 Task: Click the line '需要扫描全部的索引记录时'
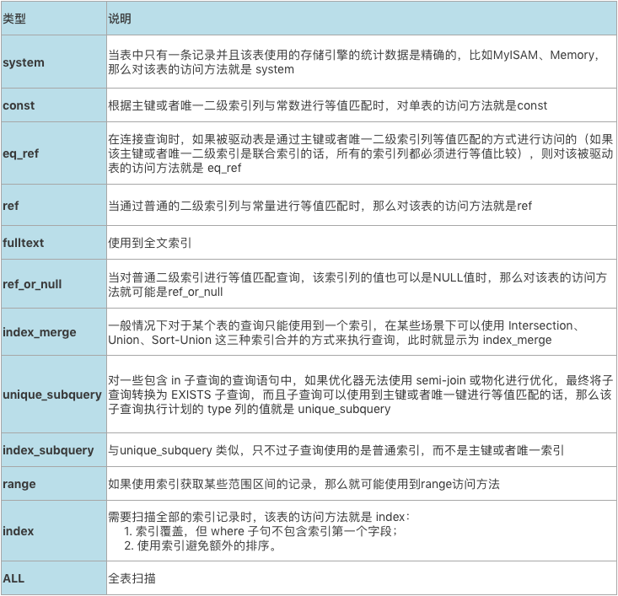tap(259, 517)
